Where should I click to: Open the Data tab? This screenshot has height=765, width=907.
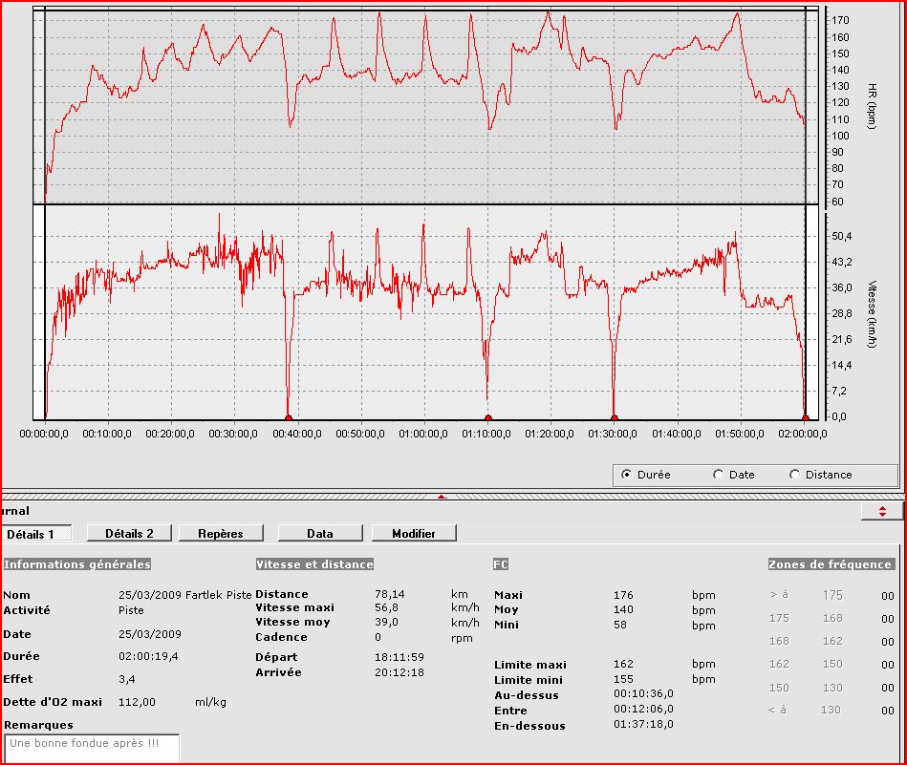(320, 533)
